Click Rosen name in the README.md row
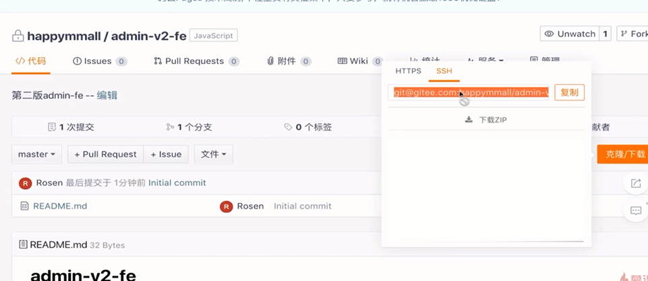Image resolution: width=648 pixels, height=281 pixels. pyautogui.click(x=250, y=206)
